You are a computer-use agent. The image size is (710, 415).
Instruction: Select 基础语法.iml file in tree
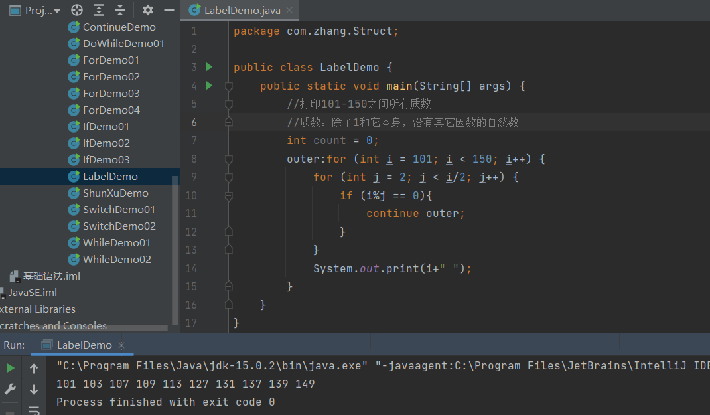click(51, 276)
